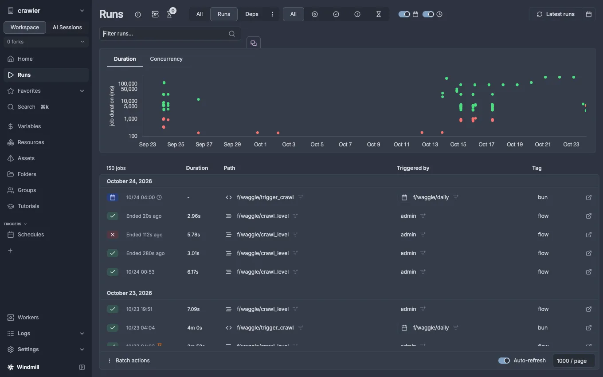The width and height of the screenshot is (603, 377).
Task: Select the Deps job kind tab
Action: (252, 14)
